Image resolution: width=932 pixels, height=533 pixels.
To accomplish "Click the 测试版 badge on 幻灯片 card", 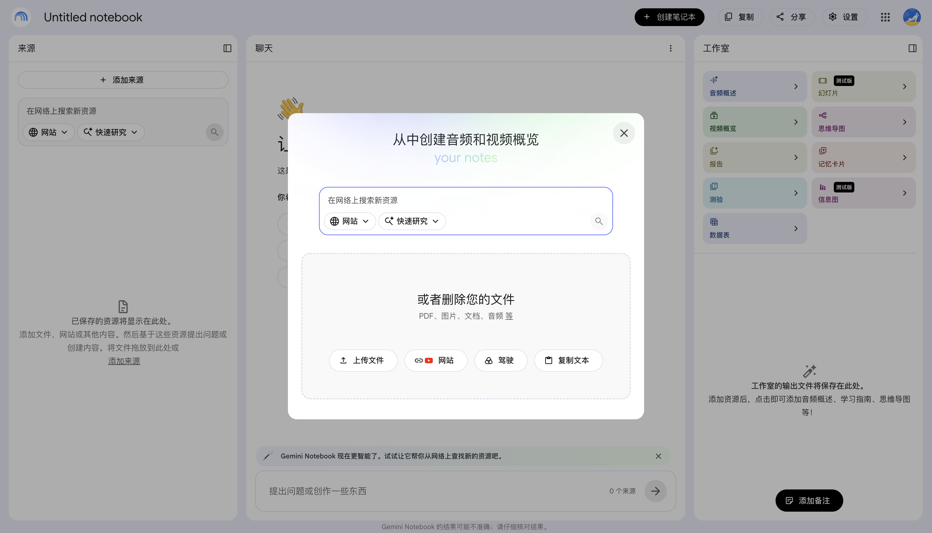I will point(844,80).
